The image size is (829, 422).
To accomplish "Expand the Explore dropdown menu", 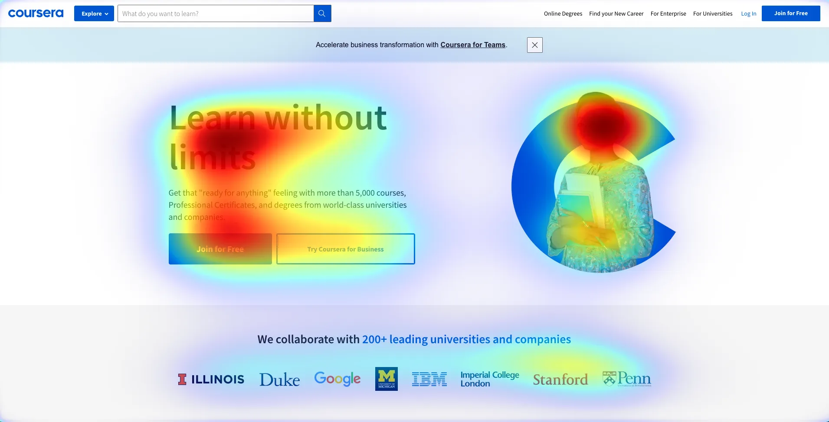I will [94, 13].
